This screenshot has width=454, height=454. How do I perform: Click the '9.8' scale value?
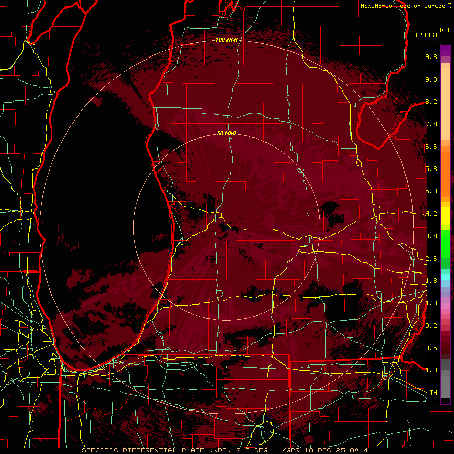coord(431,56)
